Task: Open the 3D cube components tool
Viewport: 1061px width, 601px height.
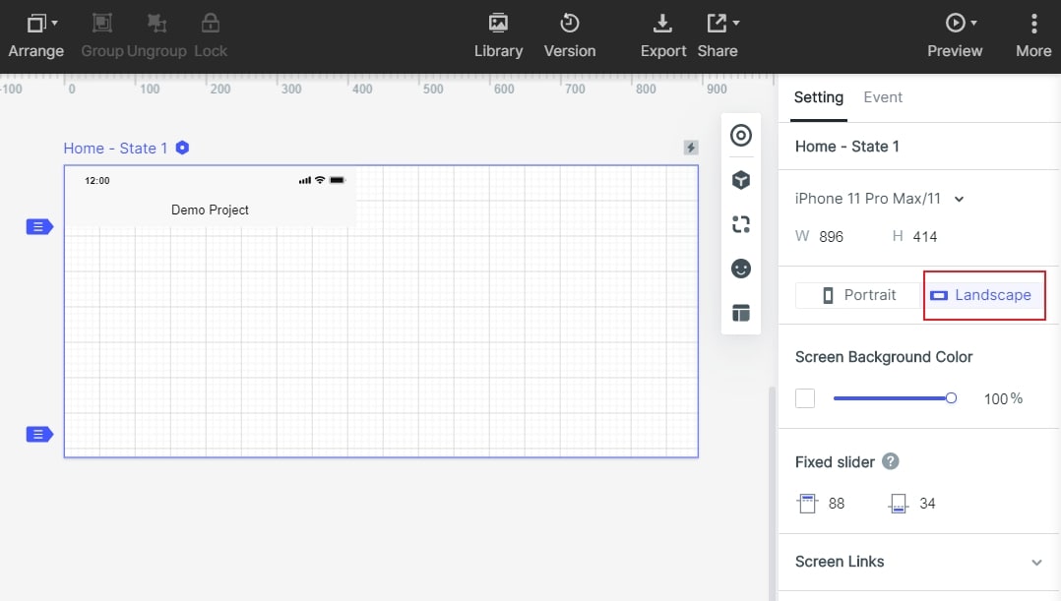Action: [741, 180]
